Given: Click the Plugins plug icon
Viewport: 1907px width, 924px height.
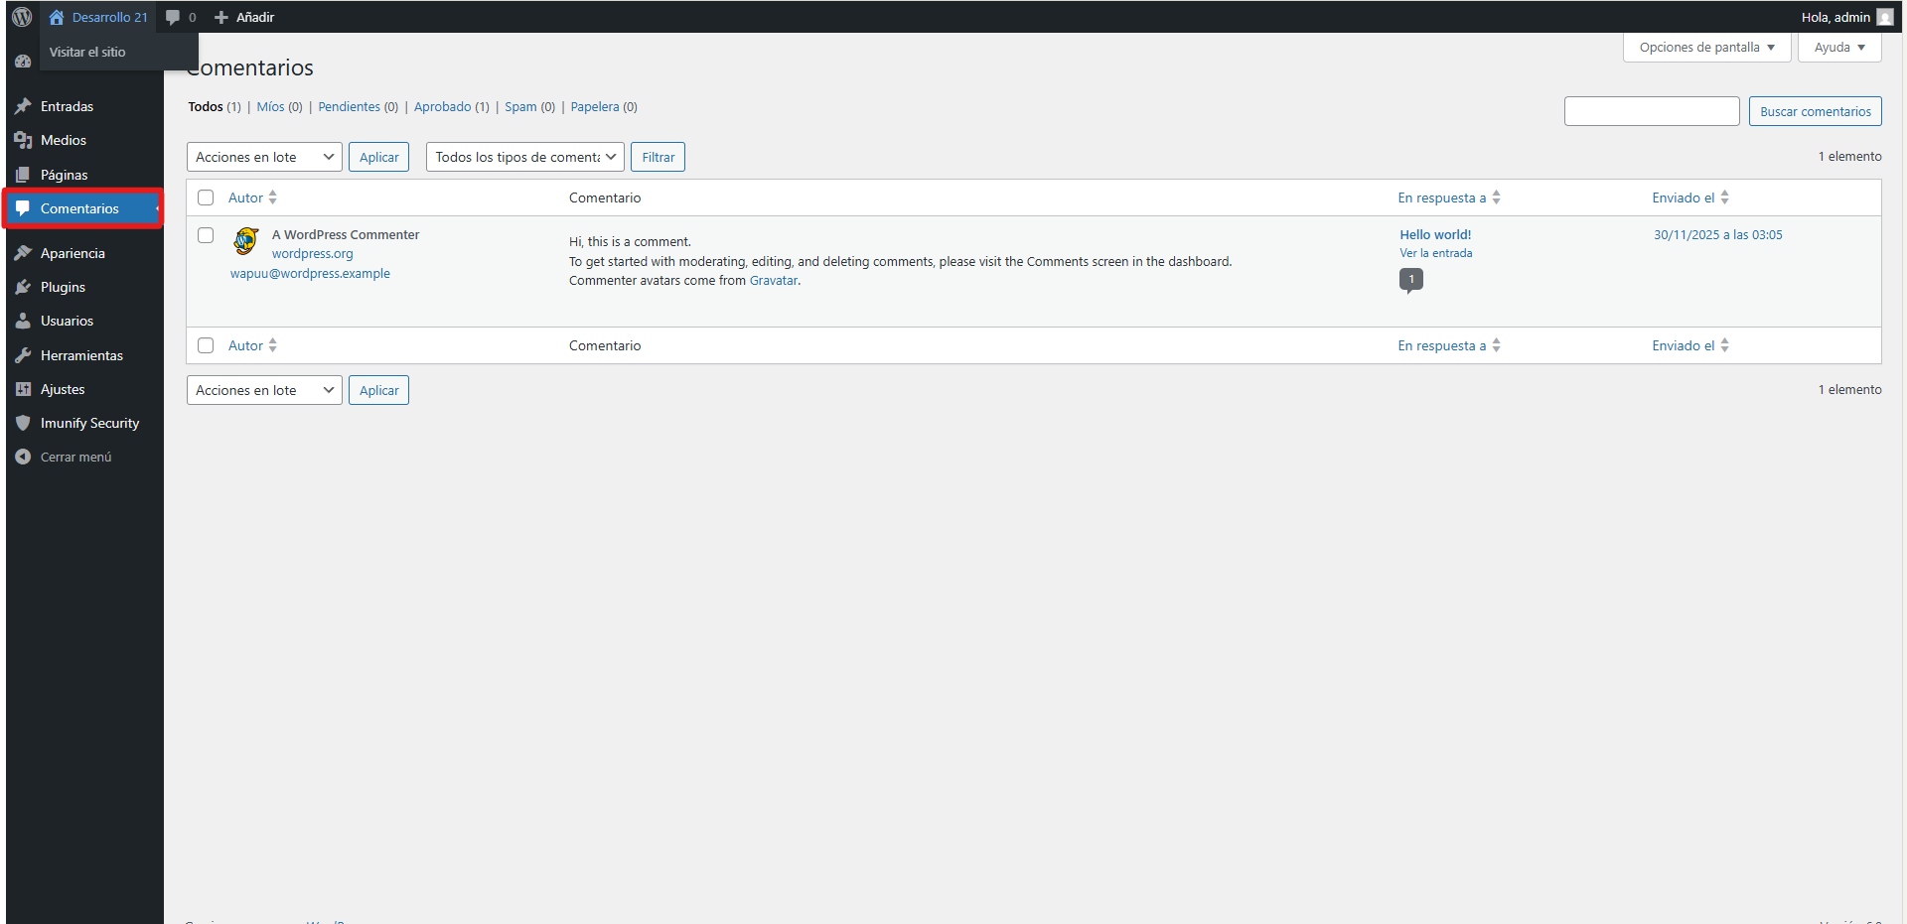Looking at the screenshot, I should pyautogui.click(x=24, y=287).
